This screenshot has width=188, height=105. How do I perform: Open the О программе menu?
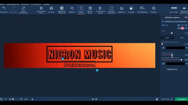click(x=36, y=4)
